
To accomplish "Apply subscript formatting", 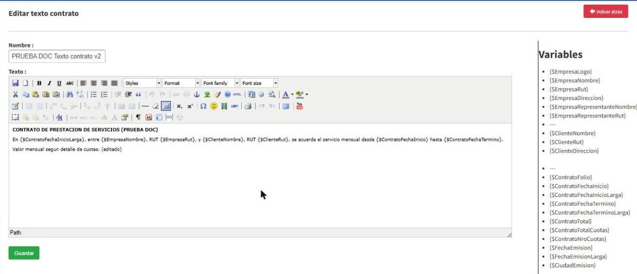I will (179, 106).
